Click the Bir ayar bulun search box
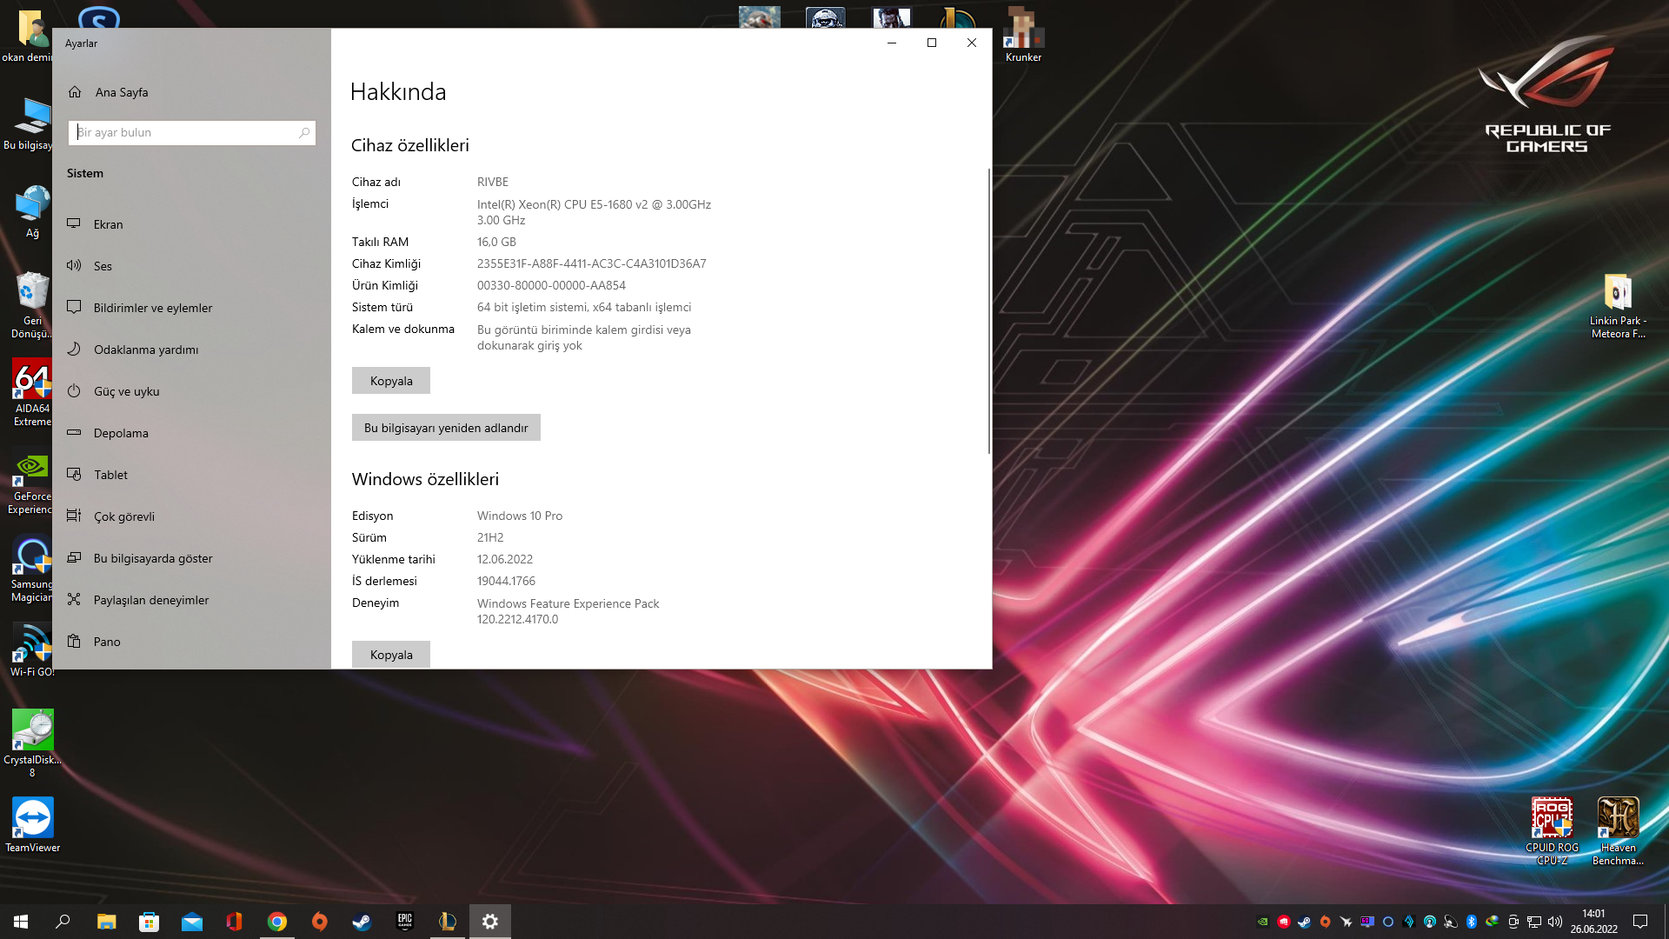Screen dimensions: 1669x939 tap(184, 132)
